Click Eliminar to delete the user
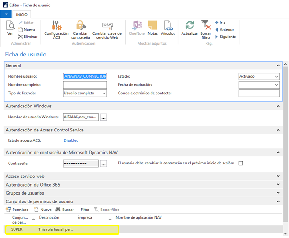The width and height of the screenshot is (289, 238). pos(28,37)
